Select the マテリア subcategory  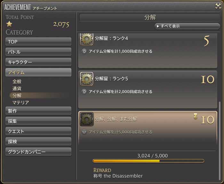point(21,102)
